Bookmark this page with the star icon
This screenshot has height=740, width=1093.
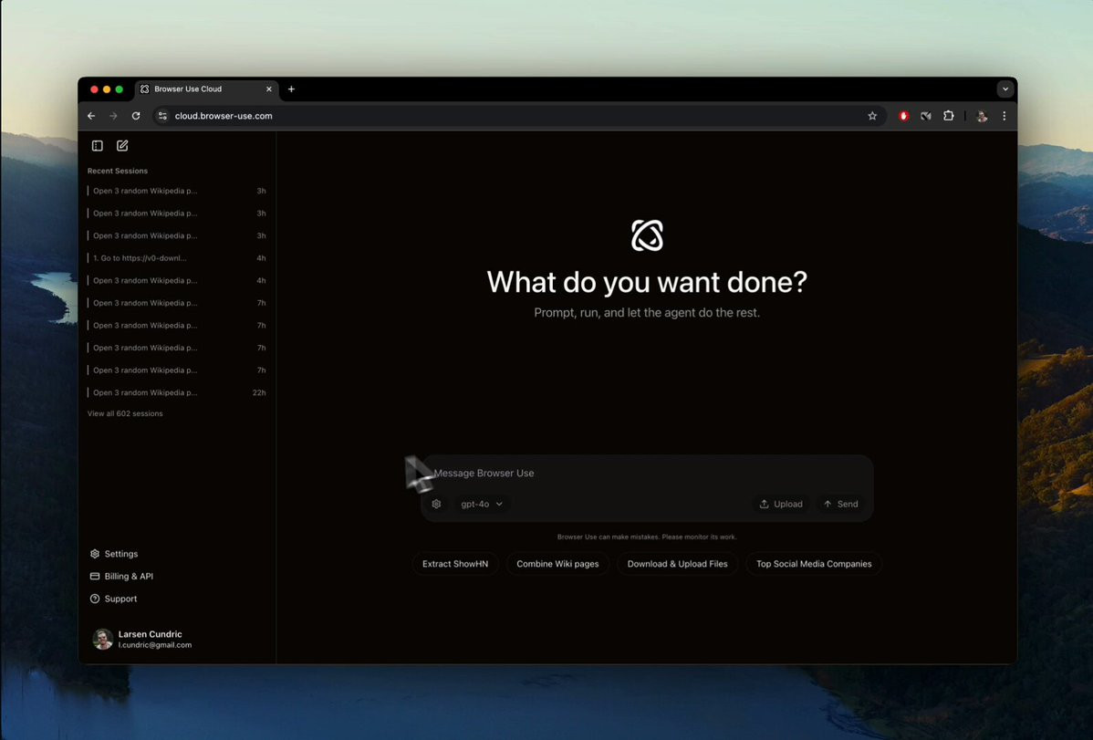[x=872, y=116]
